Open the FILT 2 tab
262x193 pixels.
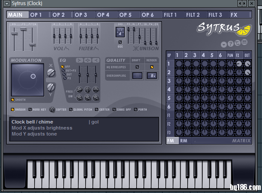(193, 15)
